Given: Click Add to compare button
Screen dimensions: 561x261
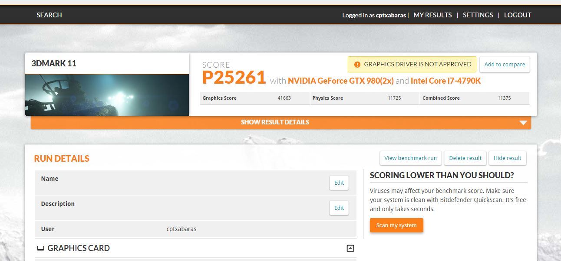Looking at the screenshot, I should pyautogui.click(x=505, y=64).
